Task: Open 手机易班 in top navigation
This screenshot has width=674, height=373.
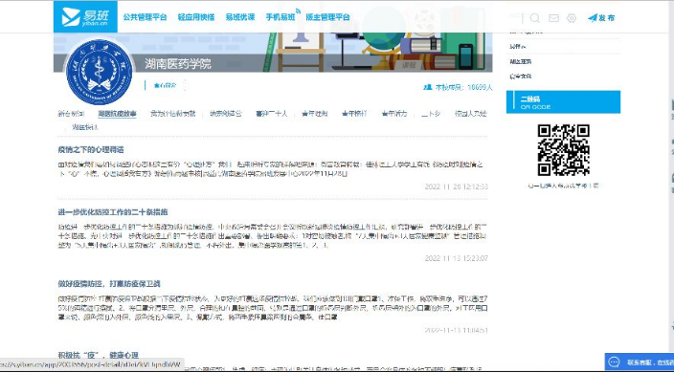Action: 281,17
